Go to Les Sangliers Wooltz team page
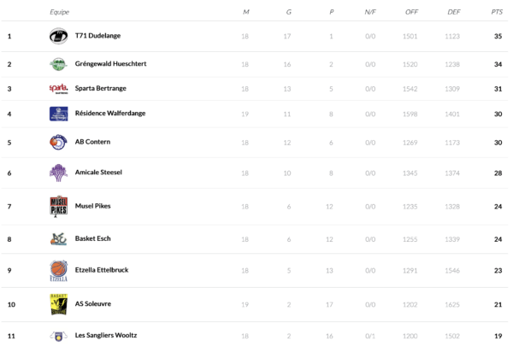This screenshot has width=513, height=358. [105, 335]
